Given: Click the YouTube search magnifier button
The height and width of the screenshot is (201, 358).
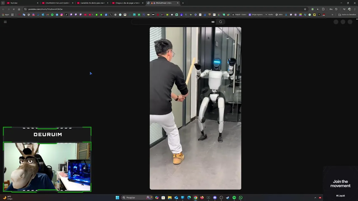Looking at the screenshot, I should click(220, 22).
